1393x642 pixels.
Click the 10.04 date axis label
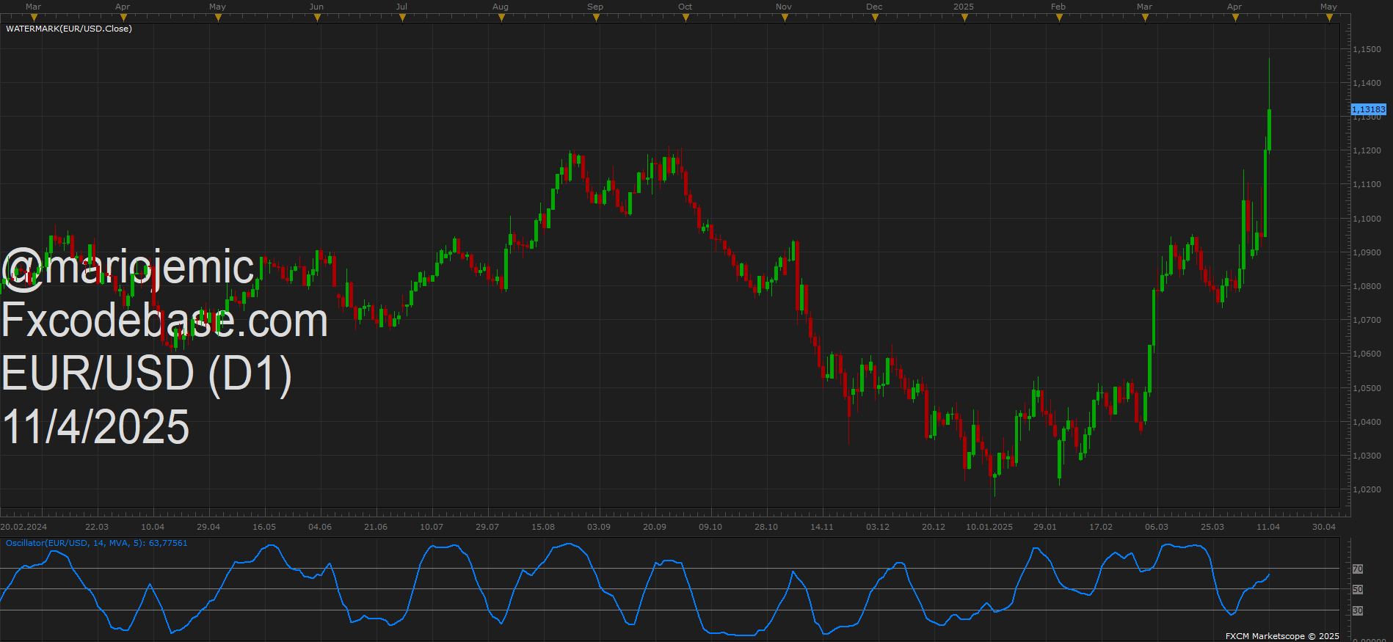point(153,527)
